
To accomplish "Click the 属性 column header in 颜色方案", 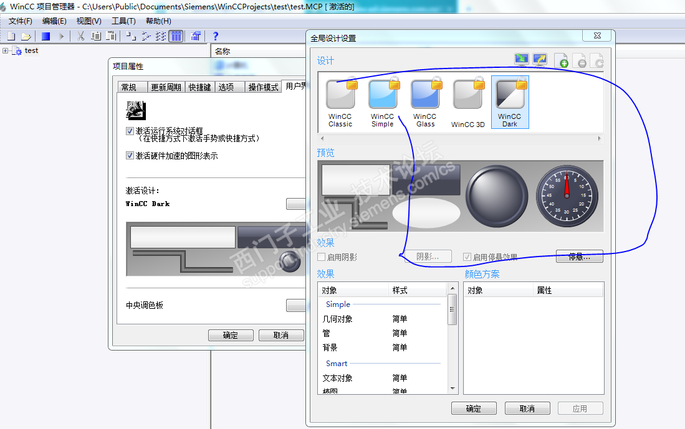I will coord(568,290).
